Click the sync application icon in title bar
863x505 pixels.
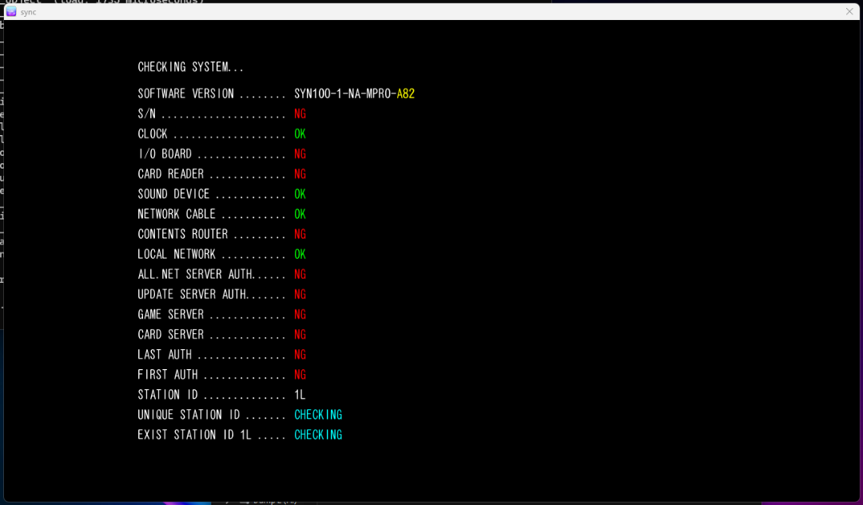coord(10,11)
